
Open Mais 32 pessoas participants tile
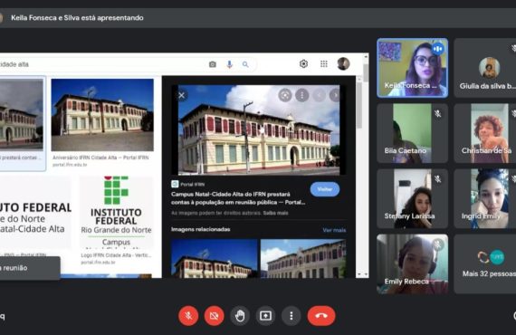(x=484, y=263)
